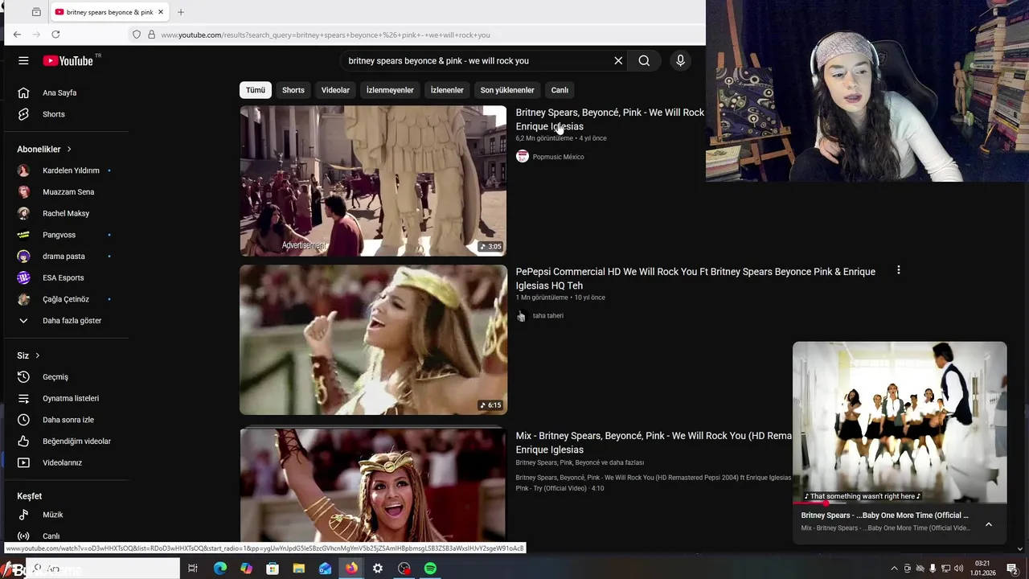Expand the miniplayer with up chevron
Image resolution: width=1029 pixels, height=579 pixels.
click(989, 524)
